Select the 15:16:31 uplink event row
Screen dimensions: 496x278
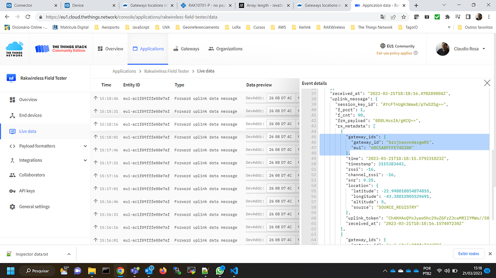[x=195, y=215]
